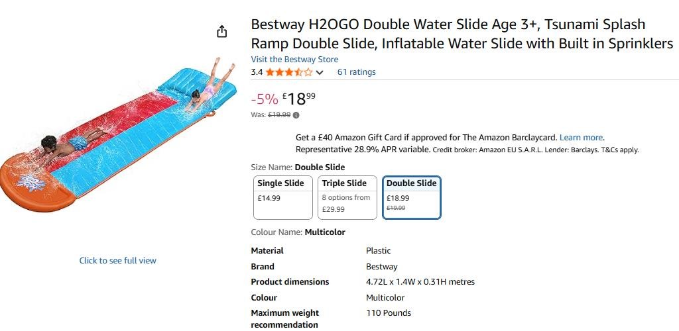Click the Bestway brand value in details

[x=382, y=267]
